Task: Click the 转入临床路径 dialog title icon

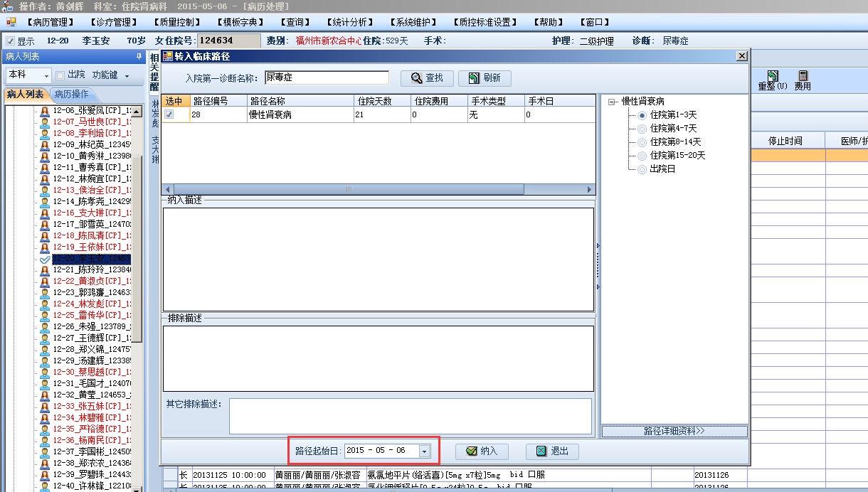Action: [x=168, y=55]
